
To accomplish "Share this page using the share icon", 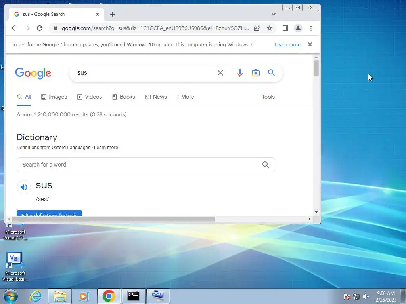I will [257, 28].
